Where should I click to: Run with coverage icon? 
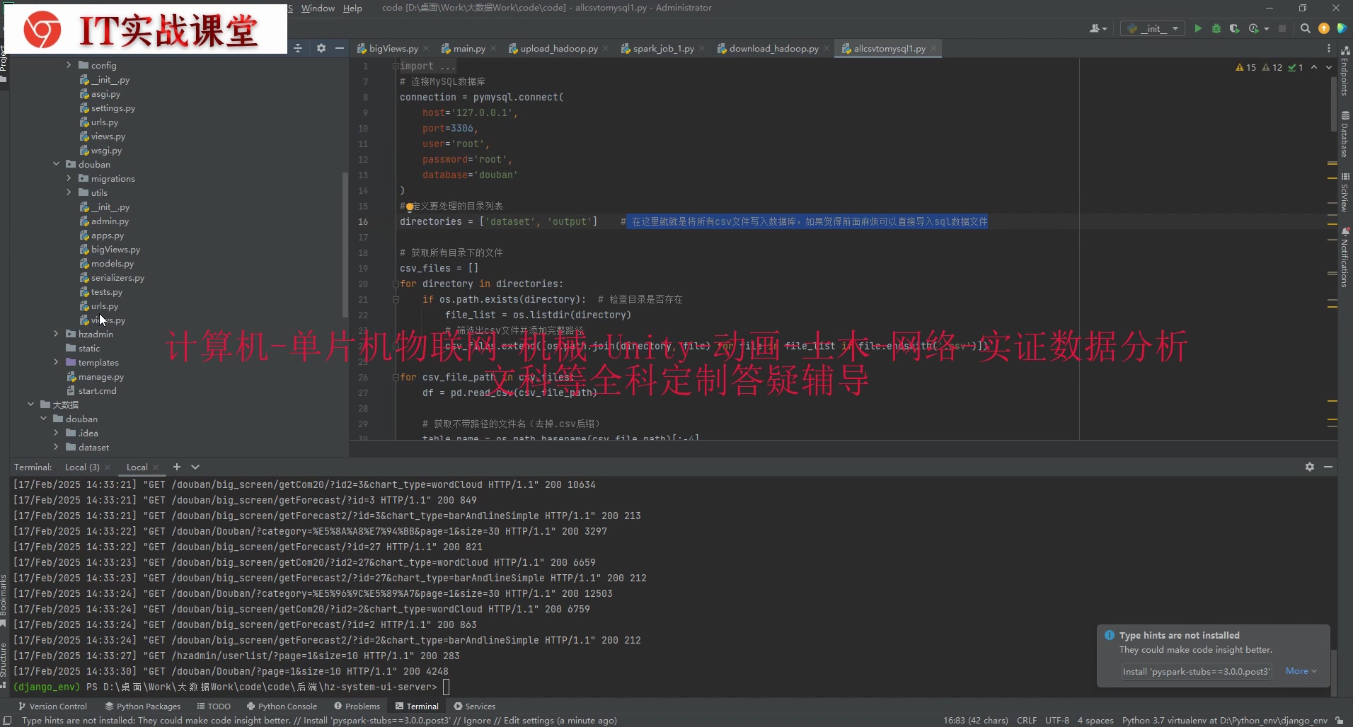click(x=1234, y=28)
